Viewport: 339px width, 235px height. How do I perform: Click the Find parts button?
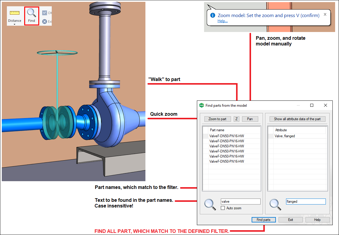[x=264, y=220]
